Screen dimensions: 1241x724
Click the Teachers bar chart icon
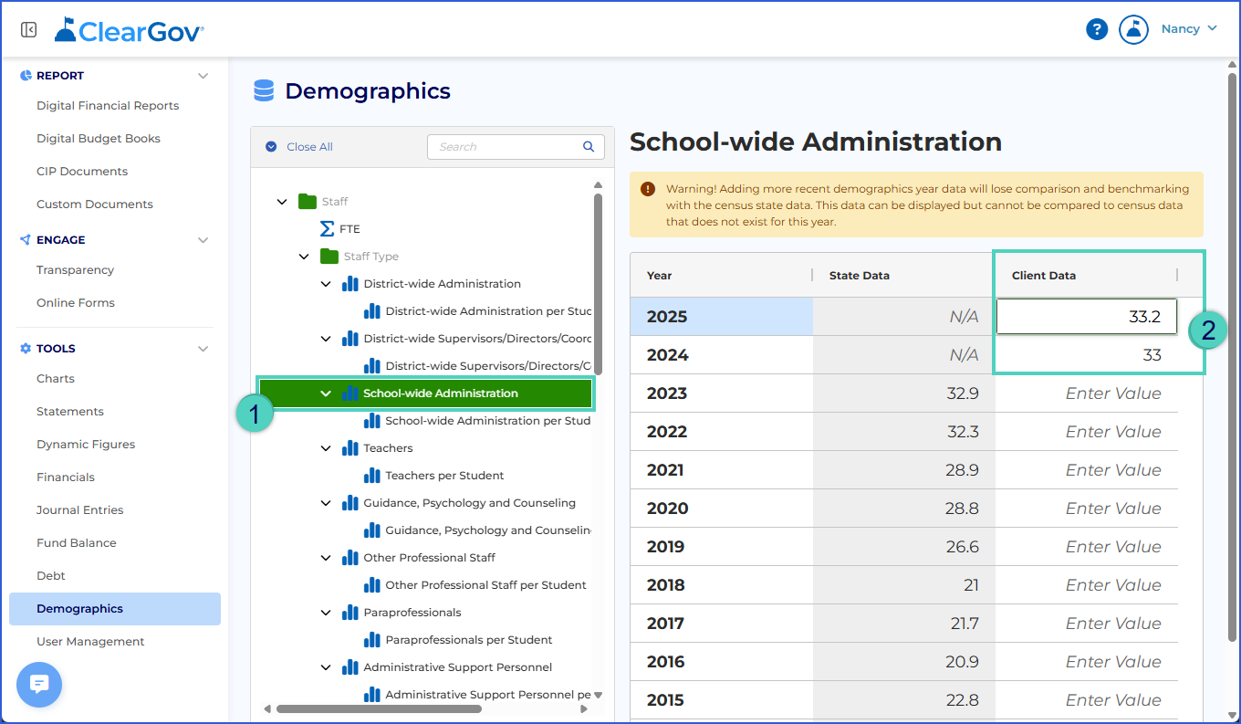point(349,448)
